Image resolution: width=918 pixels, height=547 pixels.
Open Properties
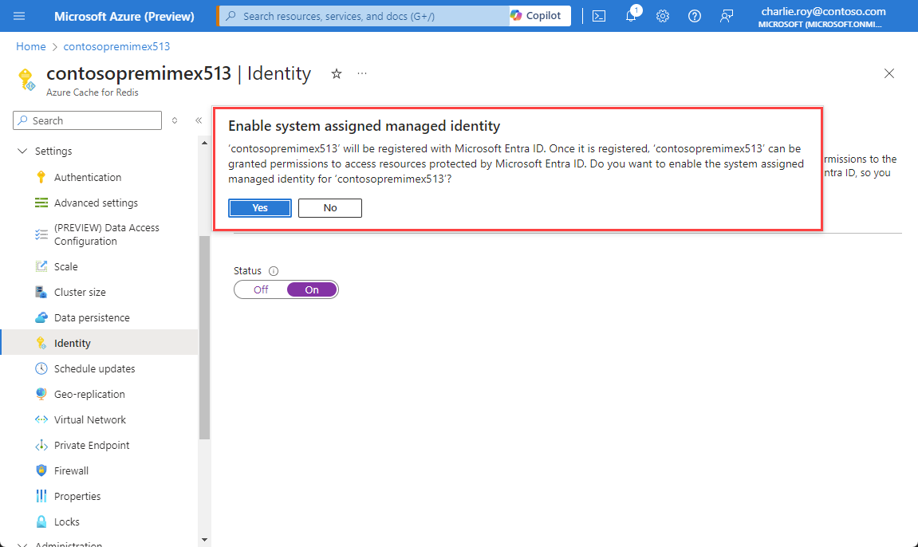click(x=77, y=497)
